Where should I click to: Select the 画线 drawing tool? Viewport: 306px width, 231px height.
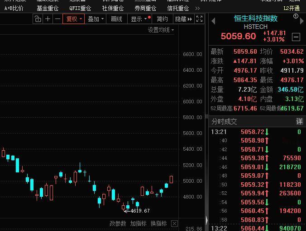(116, 19)
